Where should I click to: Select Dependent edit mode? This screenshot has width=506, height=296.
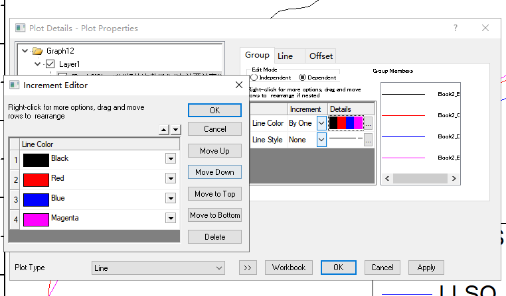point(302,77)
